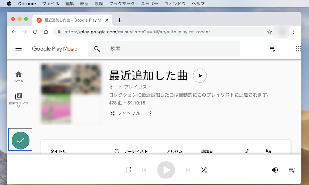Play the 最近追加した曲 playlist
This screenshot has width=309, height=185.
(200, 76)
